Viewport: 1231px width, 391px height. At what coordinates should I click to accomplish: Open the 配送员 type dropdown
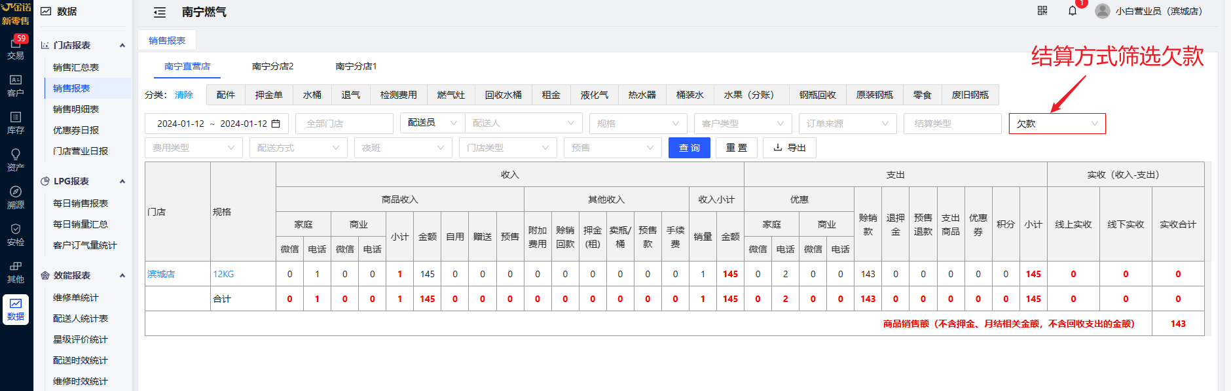coord(432,123)
